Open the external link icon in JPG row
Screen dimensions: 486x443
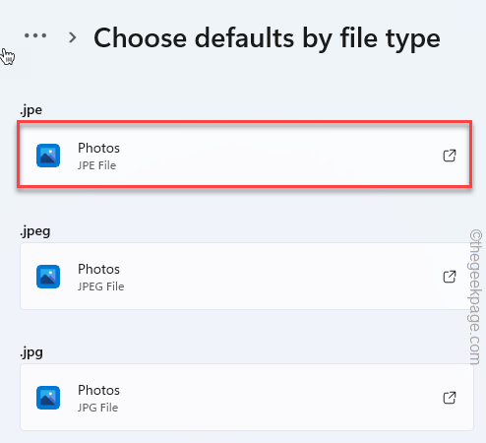[x=450, y=398]
